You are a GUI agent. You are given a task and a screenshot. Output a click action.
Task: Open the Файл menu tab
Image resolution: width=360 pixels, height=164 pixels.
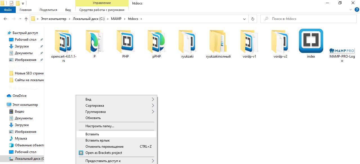(x=8, y=10)
